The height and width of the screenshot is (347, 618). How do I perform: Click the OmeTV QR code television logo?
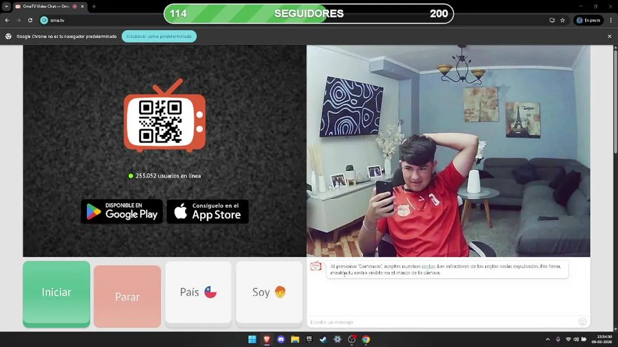click(165, 116)
